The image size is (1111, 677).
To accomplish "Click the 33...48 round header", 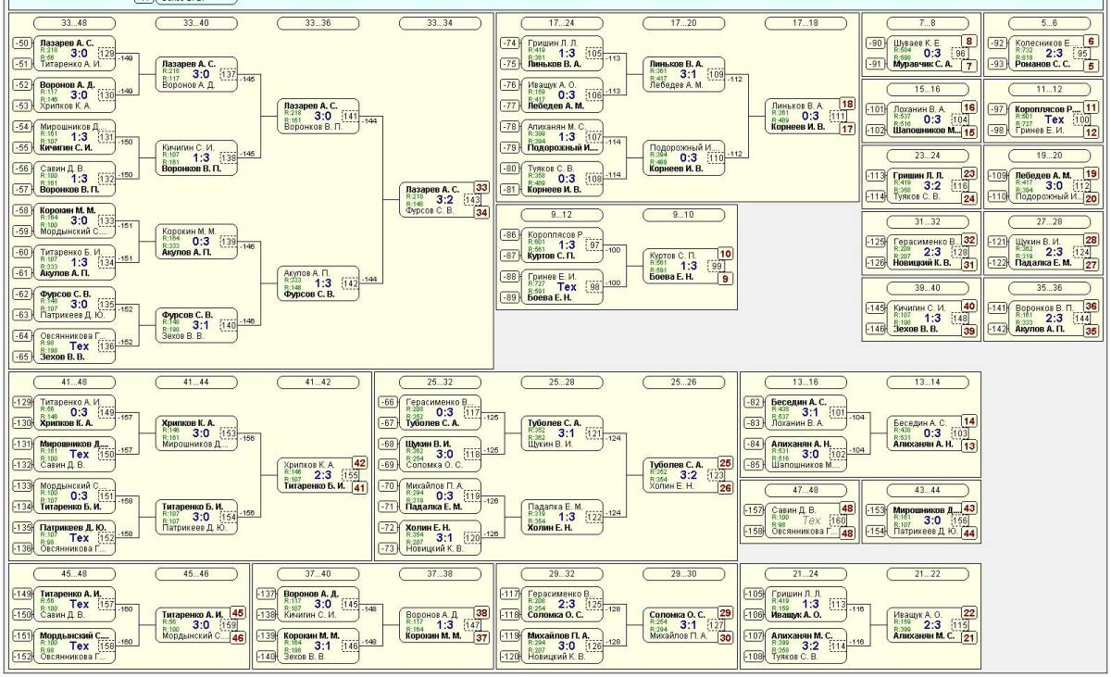I will [x=73, y=22].
